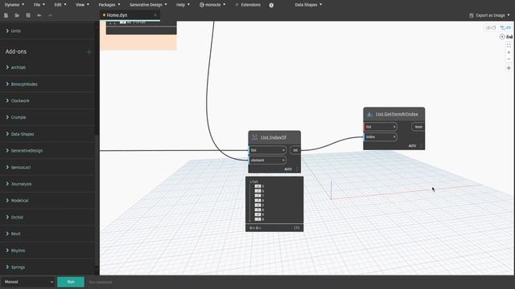The height and width of the screenshot is (289, 515).
Task: Click the int output port of List.IndexOf
Action: tap(295, 150)
